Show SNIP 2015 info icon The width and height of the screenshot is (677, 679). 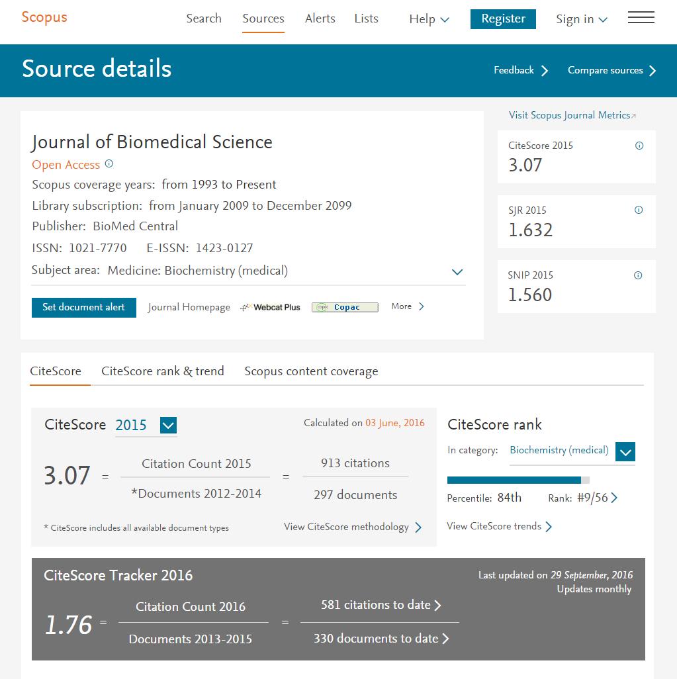coord(638,275)
